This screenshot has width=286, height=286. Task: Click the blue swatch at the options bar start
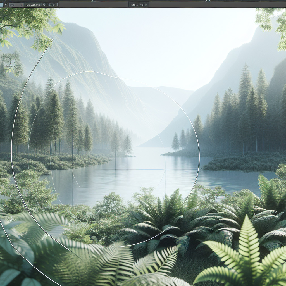tap(1, 5)
